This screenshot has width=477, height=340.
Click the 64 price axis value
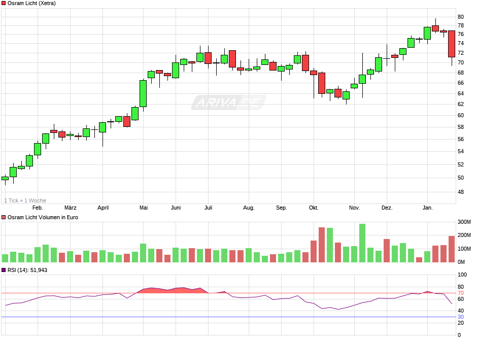[x=461, y=93]
